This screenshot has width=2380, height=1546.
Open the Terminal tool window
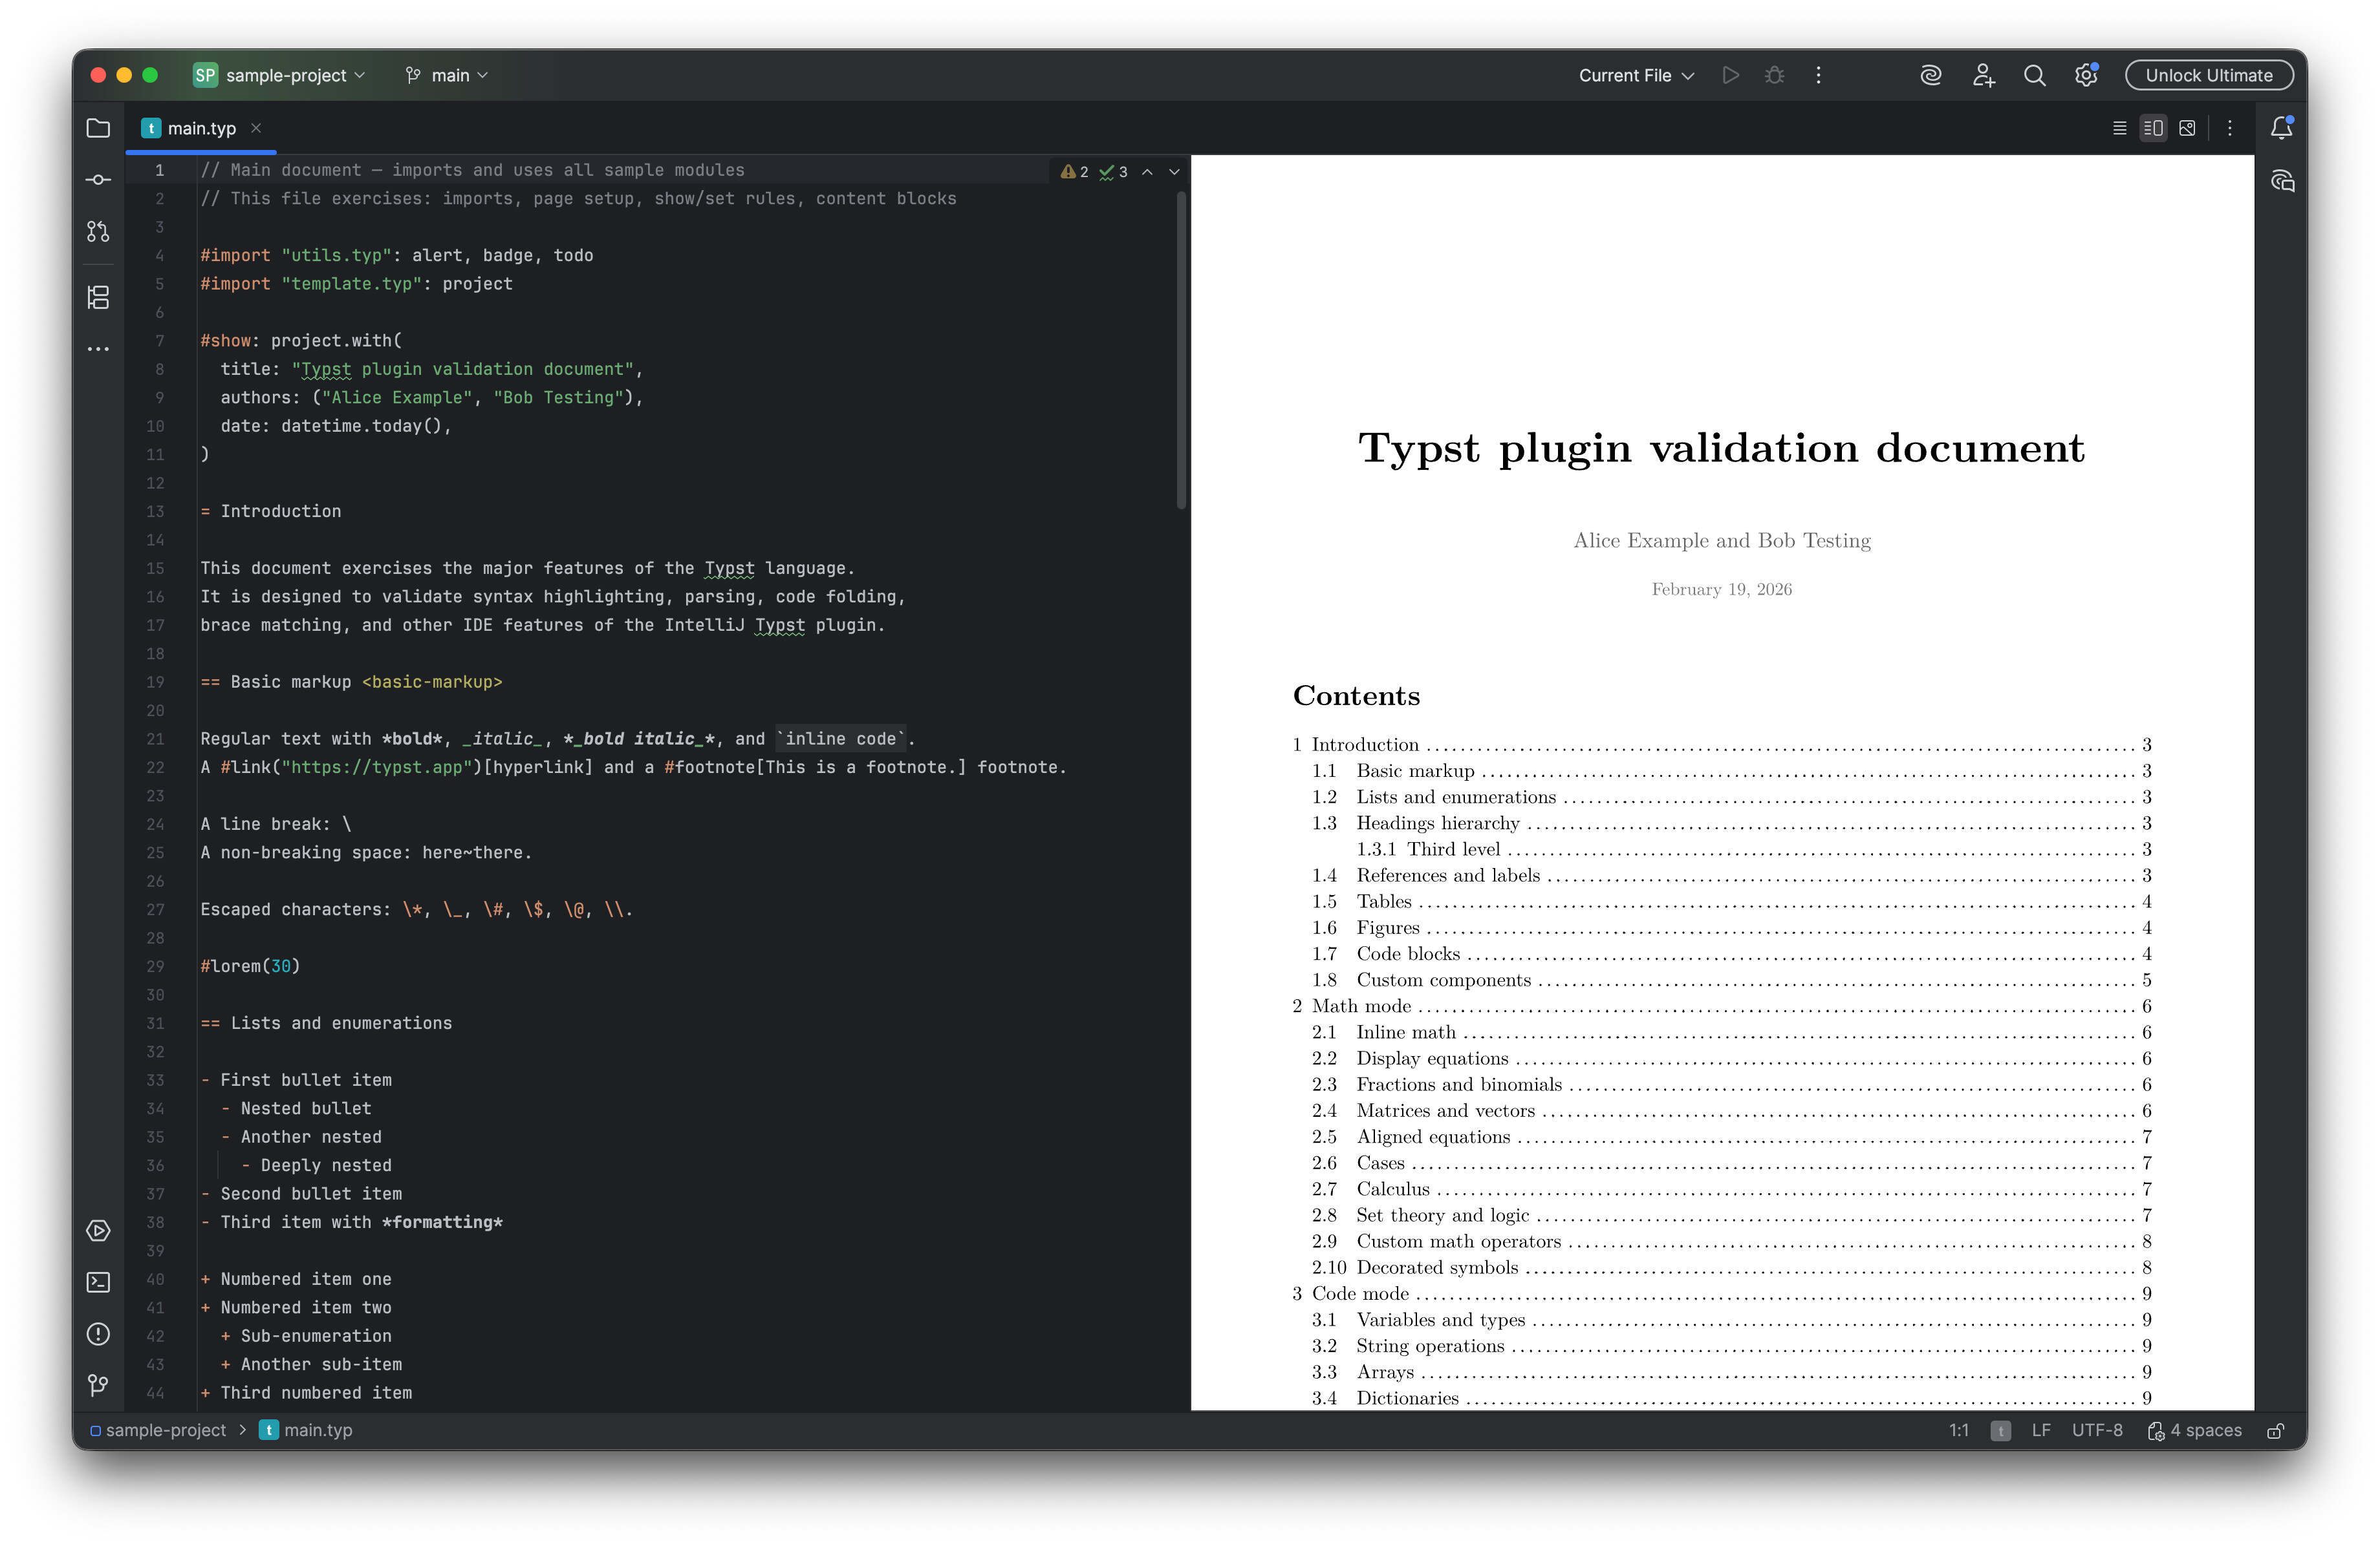point(98,1282)
